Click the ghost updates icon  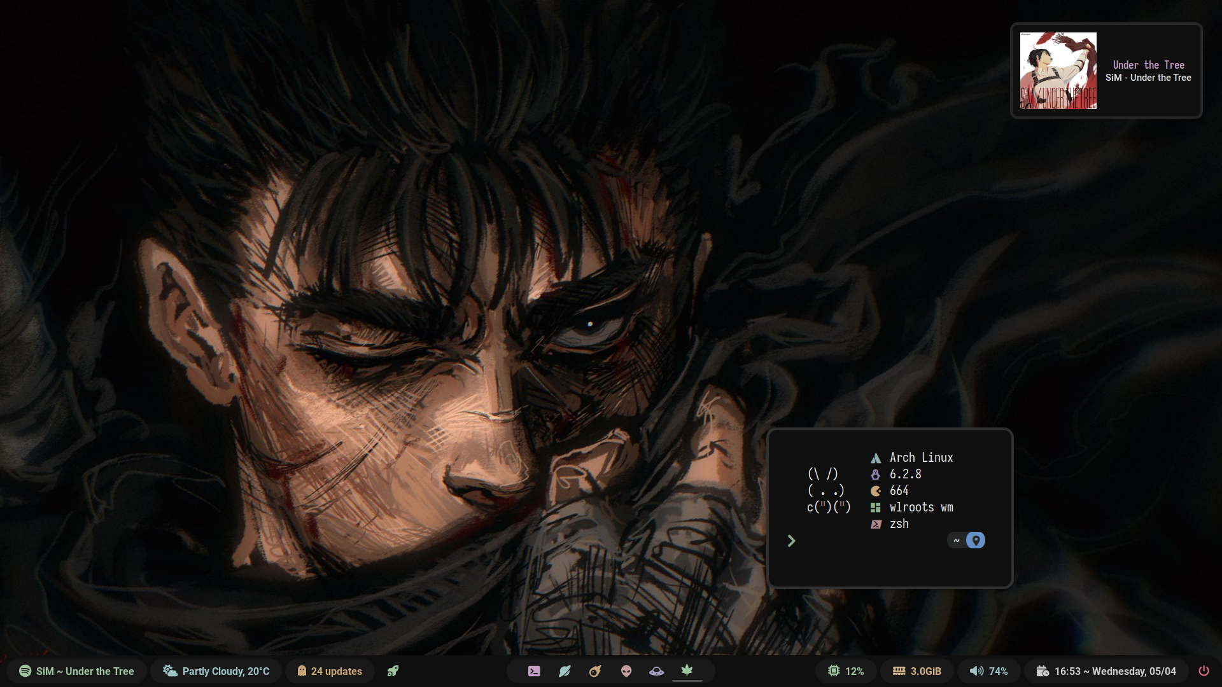pos(302,671)
